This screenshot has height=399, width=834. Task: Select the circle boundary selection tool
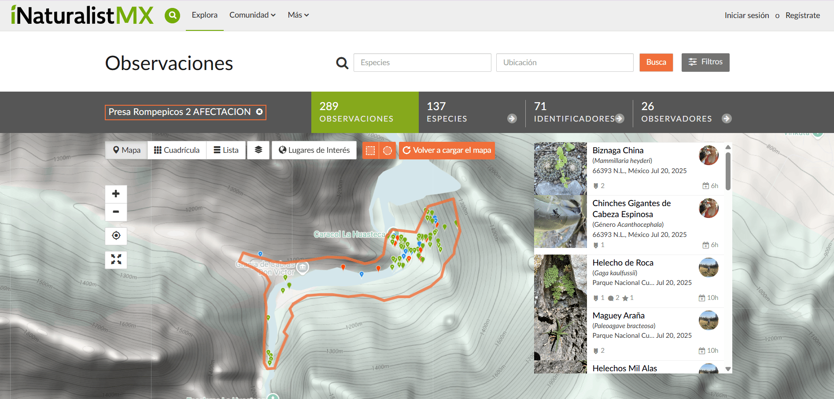coord(387,151)
